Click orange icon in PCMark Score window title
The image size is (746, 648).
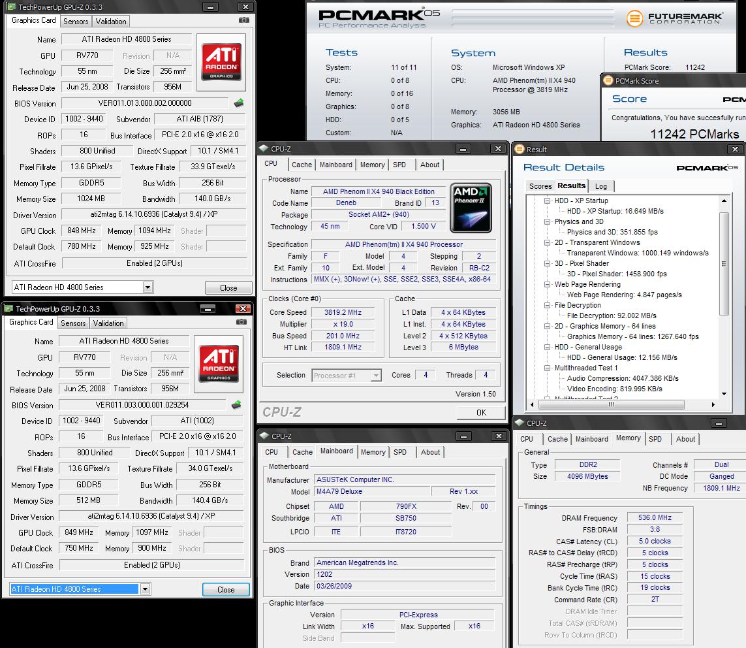[608, 80]
